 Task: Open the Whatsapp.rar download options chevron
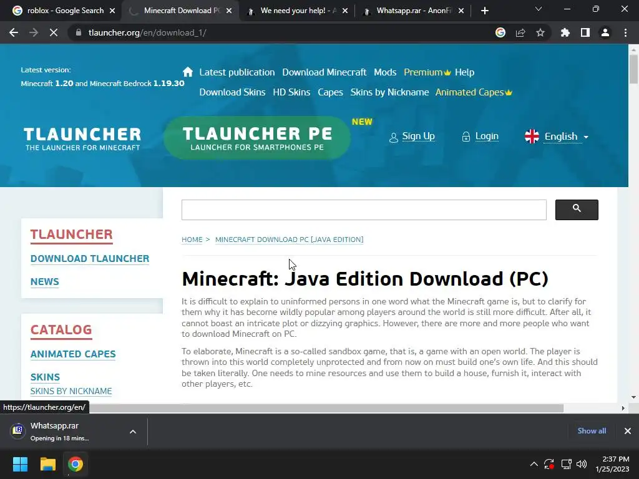pos(133,432)
